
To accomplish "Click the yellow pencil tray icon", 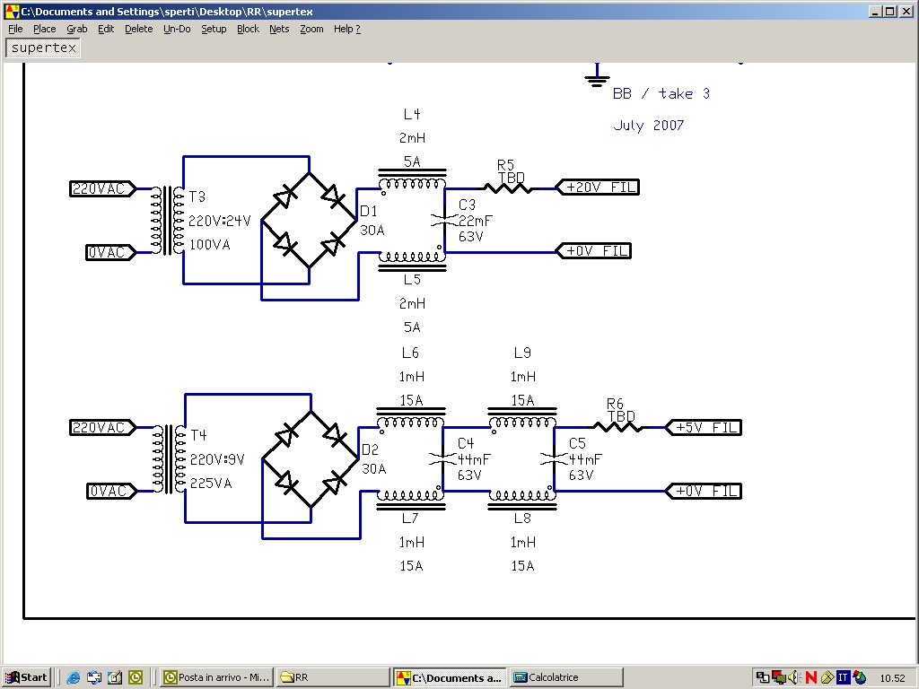I will pyautogui.click(x=827, y=677).
